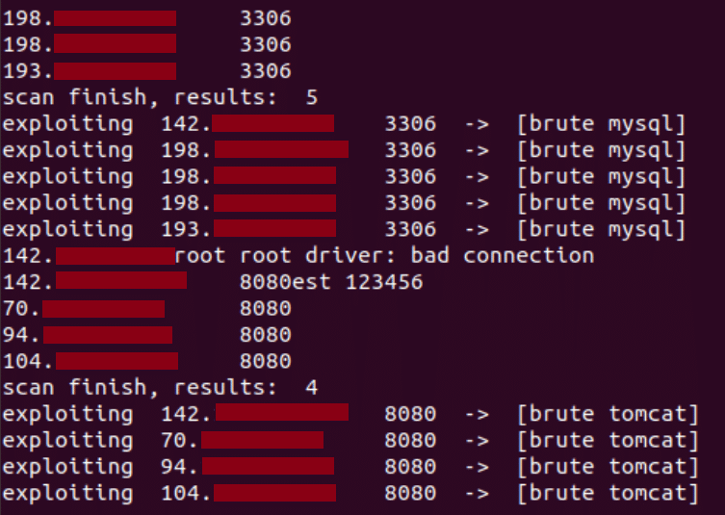Click the redacted IP block after 'exploiting 193.'

pos(274,229)
